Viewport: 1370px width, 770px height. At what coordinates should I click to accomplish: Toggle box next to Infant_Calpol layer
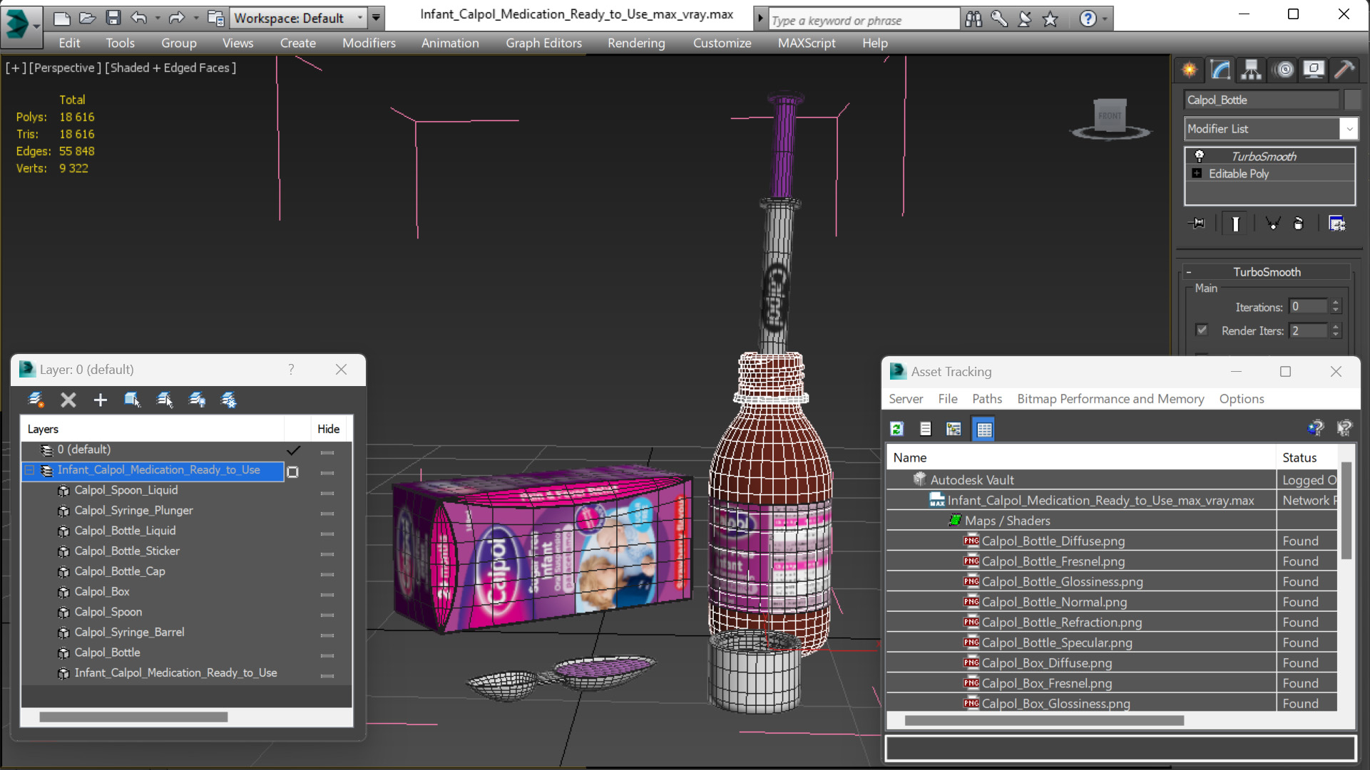292,472
